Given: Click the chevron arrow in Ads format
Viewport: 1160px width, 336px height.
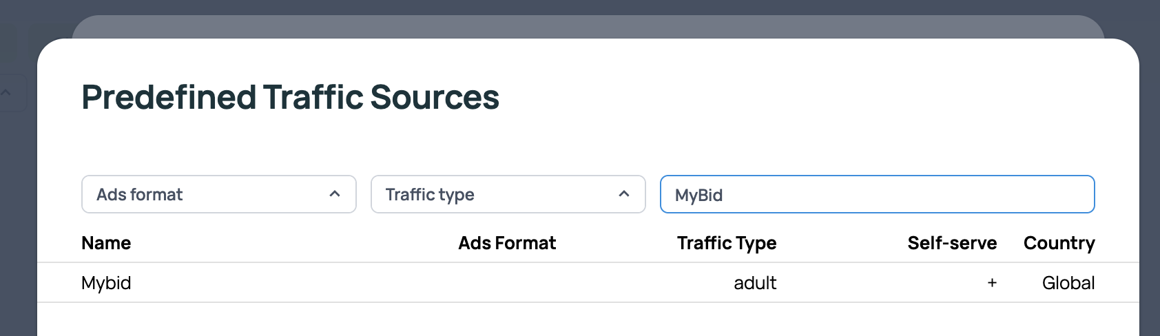Looking at the screenshot, I should tap(335, 194).
